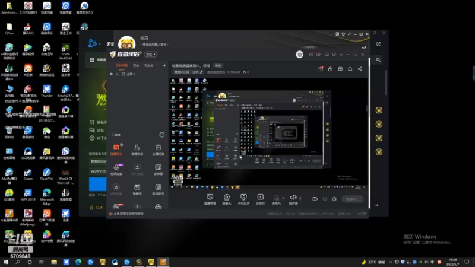The width and height of the screenshot is (475, 267).
Task: Open the gift box icon with red dot
Action: pos(321,69)
